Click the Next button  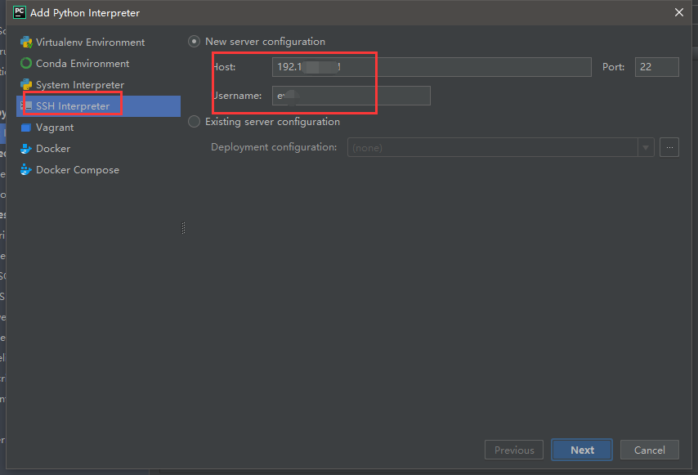pyautogui.click(x=582, y=450)
